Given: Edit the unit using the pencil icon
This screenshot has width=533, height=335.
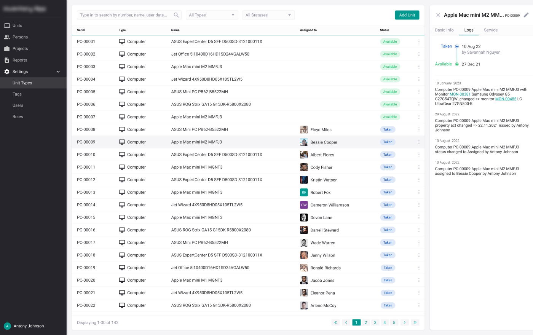Looking at the screenshot, I should click(527, 15).
